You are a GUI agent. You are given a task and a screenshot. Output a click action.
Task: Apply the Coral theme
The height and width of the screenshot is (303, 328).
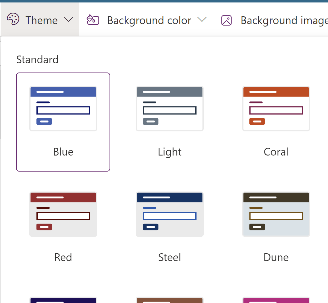276,108
